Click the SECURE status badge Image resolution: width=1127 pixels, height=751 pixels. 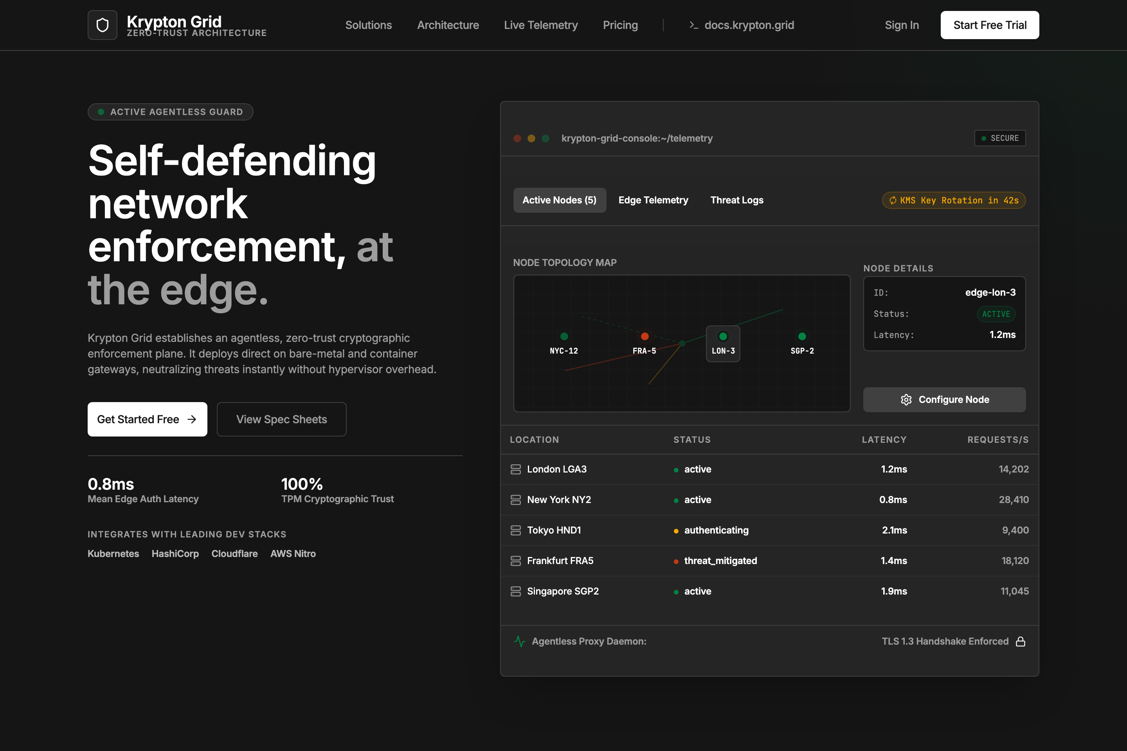1000,138
